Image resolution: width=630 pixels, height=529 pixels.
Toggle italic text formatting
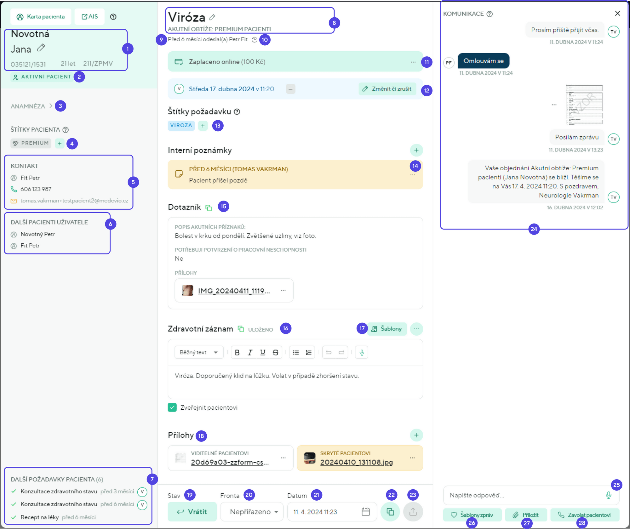250,352
